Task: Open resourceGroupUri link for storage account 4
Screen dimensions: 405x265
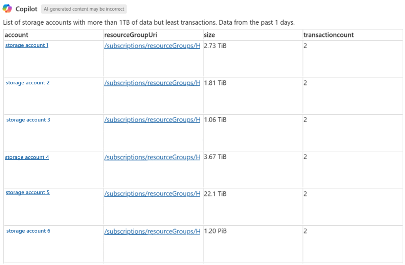Action: pos(152,157)
